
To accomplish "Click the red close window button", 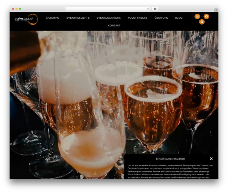I will [x=13, y=9].
